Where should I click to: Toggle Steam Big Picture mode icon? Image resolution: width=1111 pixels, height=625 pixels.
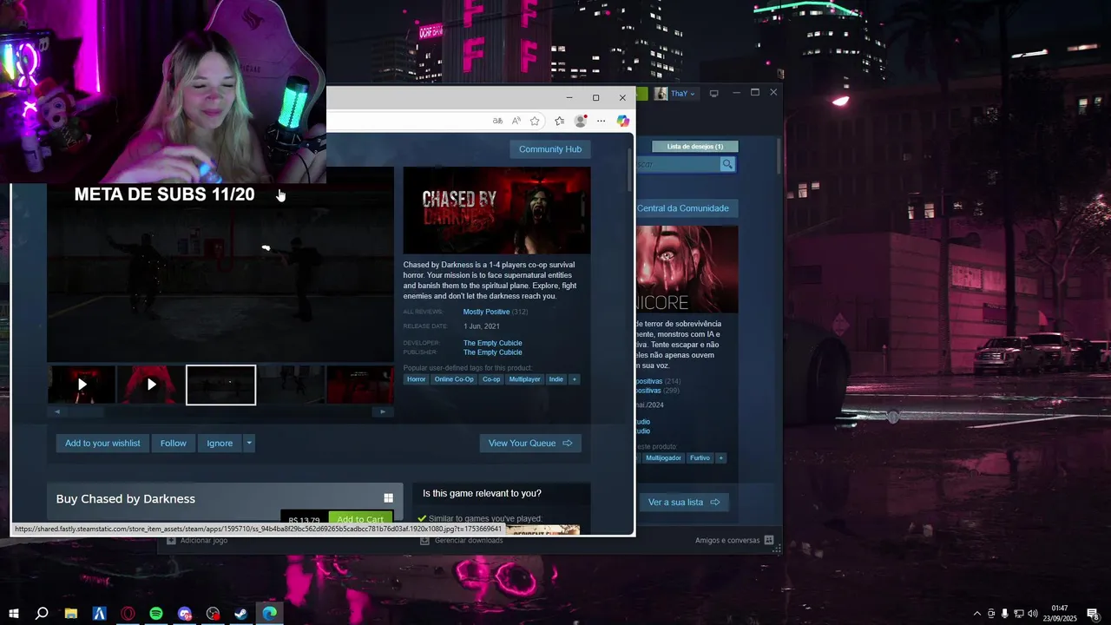[x=714, y=94]
